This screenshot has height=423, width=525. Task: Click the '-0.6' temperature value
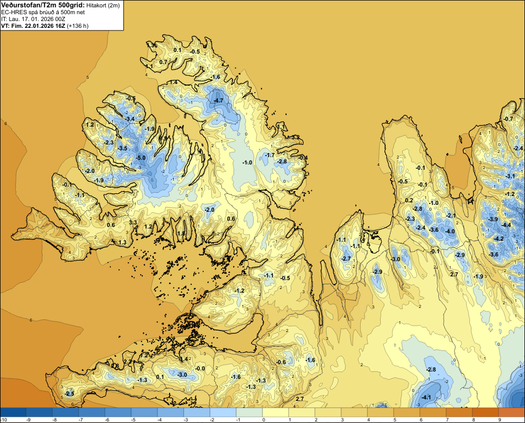pos(281,362)
